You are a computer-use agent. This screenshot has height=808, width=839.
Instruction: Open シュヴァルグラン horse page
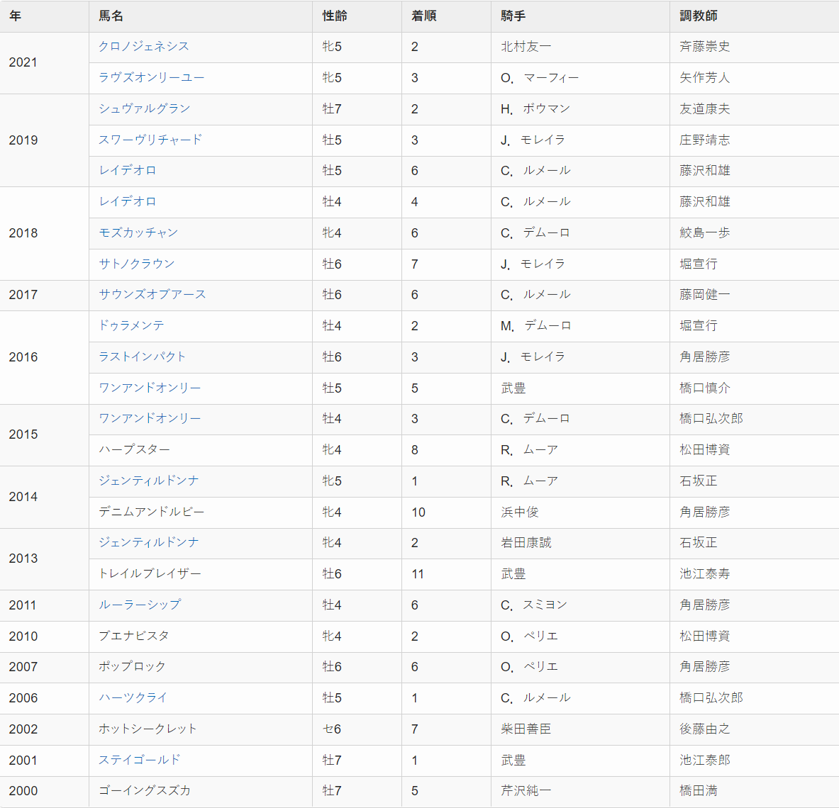(145, 108)
